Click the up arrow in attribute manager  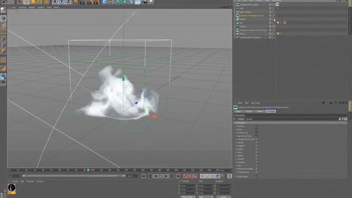tap(331, 103)
